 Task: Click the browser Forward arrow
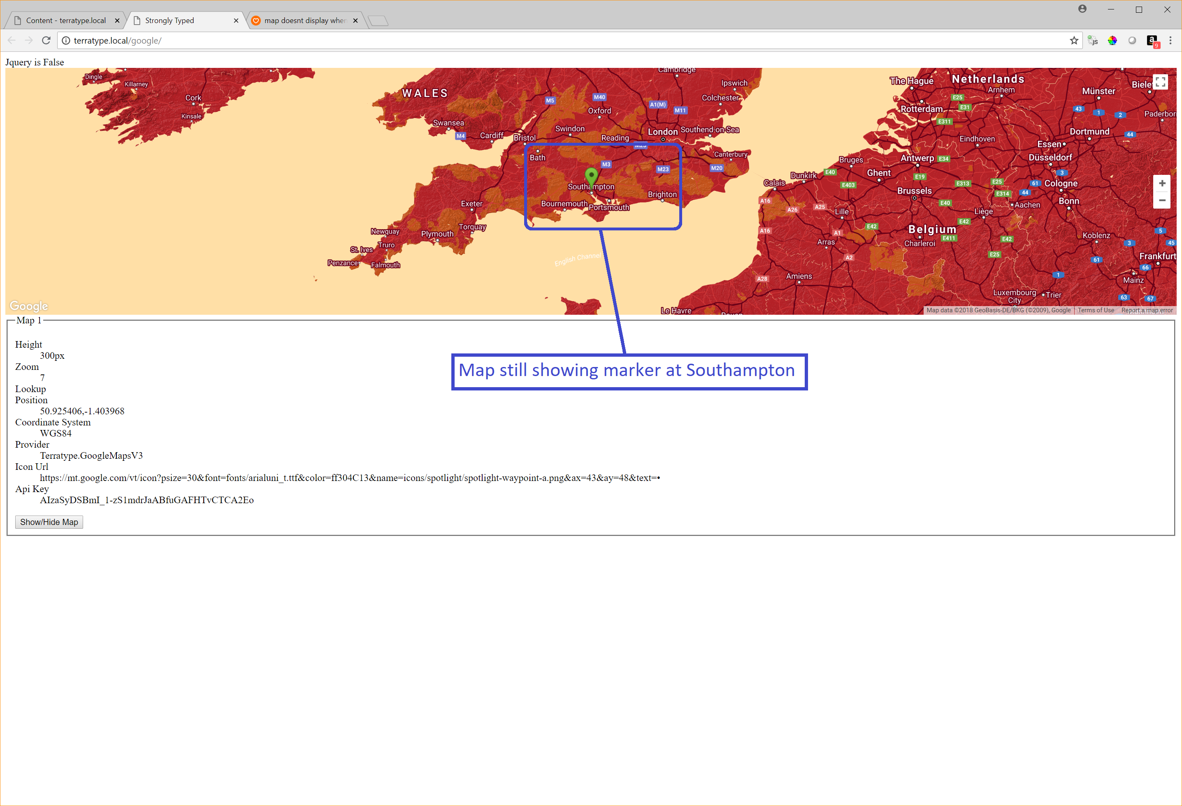point(29,40)
